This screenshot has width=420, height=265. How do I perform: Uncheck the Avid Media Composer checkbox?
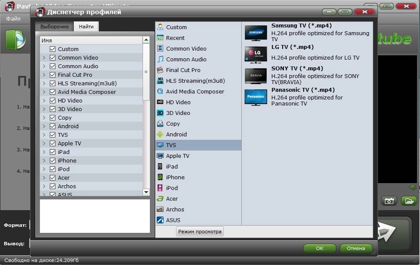pos(52,92)
